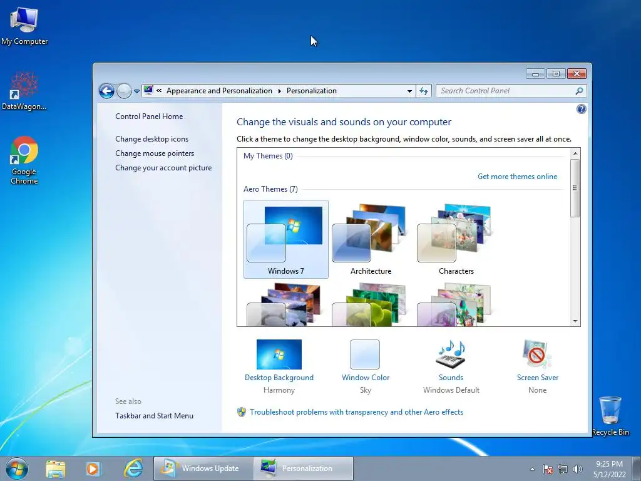The width and height of the screenshot is (641, 481).
Task: Click the Refresh button in address bar
Action: pos(424,91)
